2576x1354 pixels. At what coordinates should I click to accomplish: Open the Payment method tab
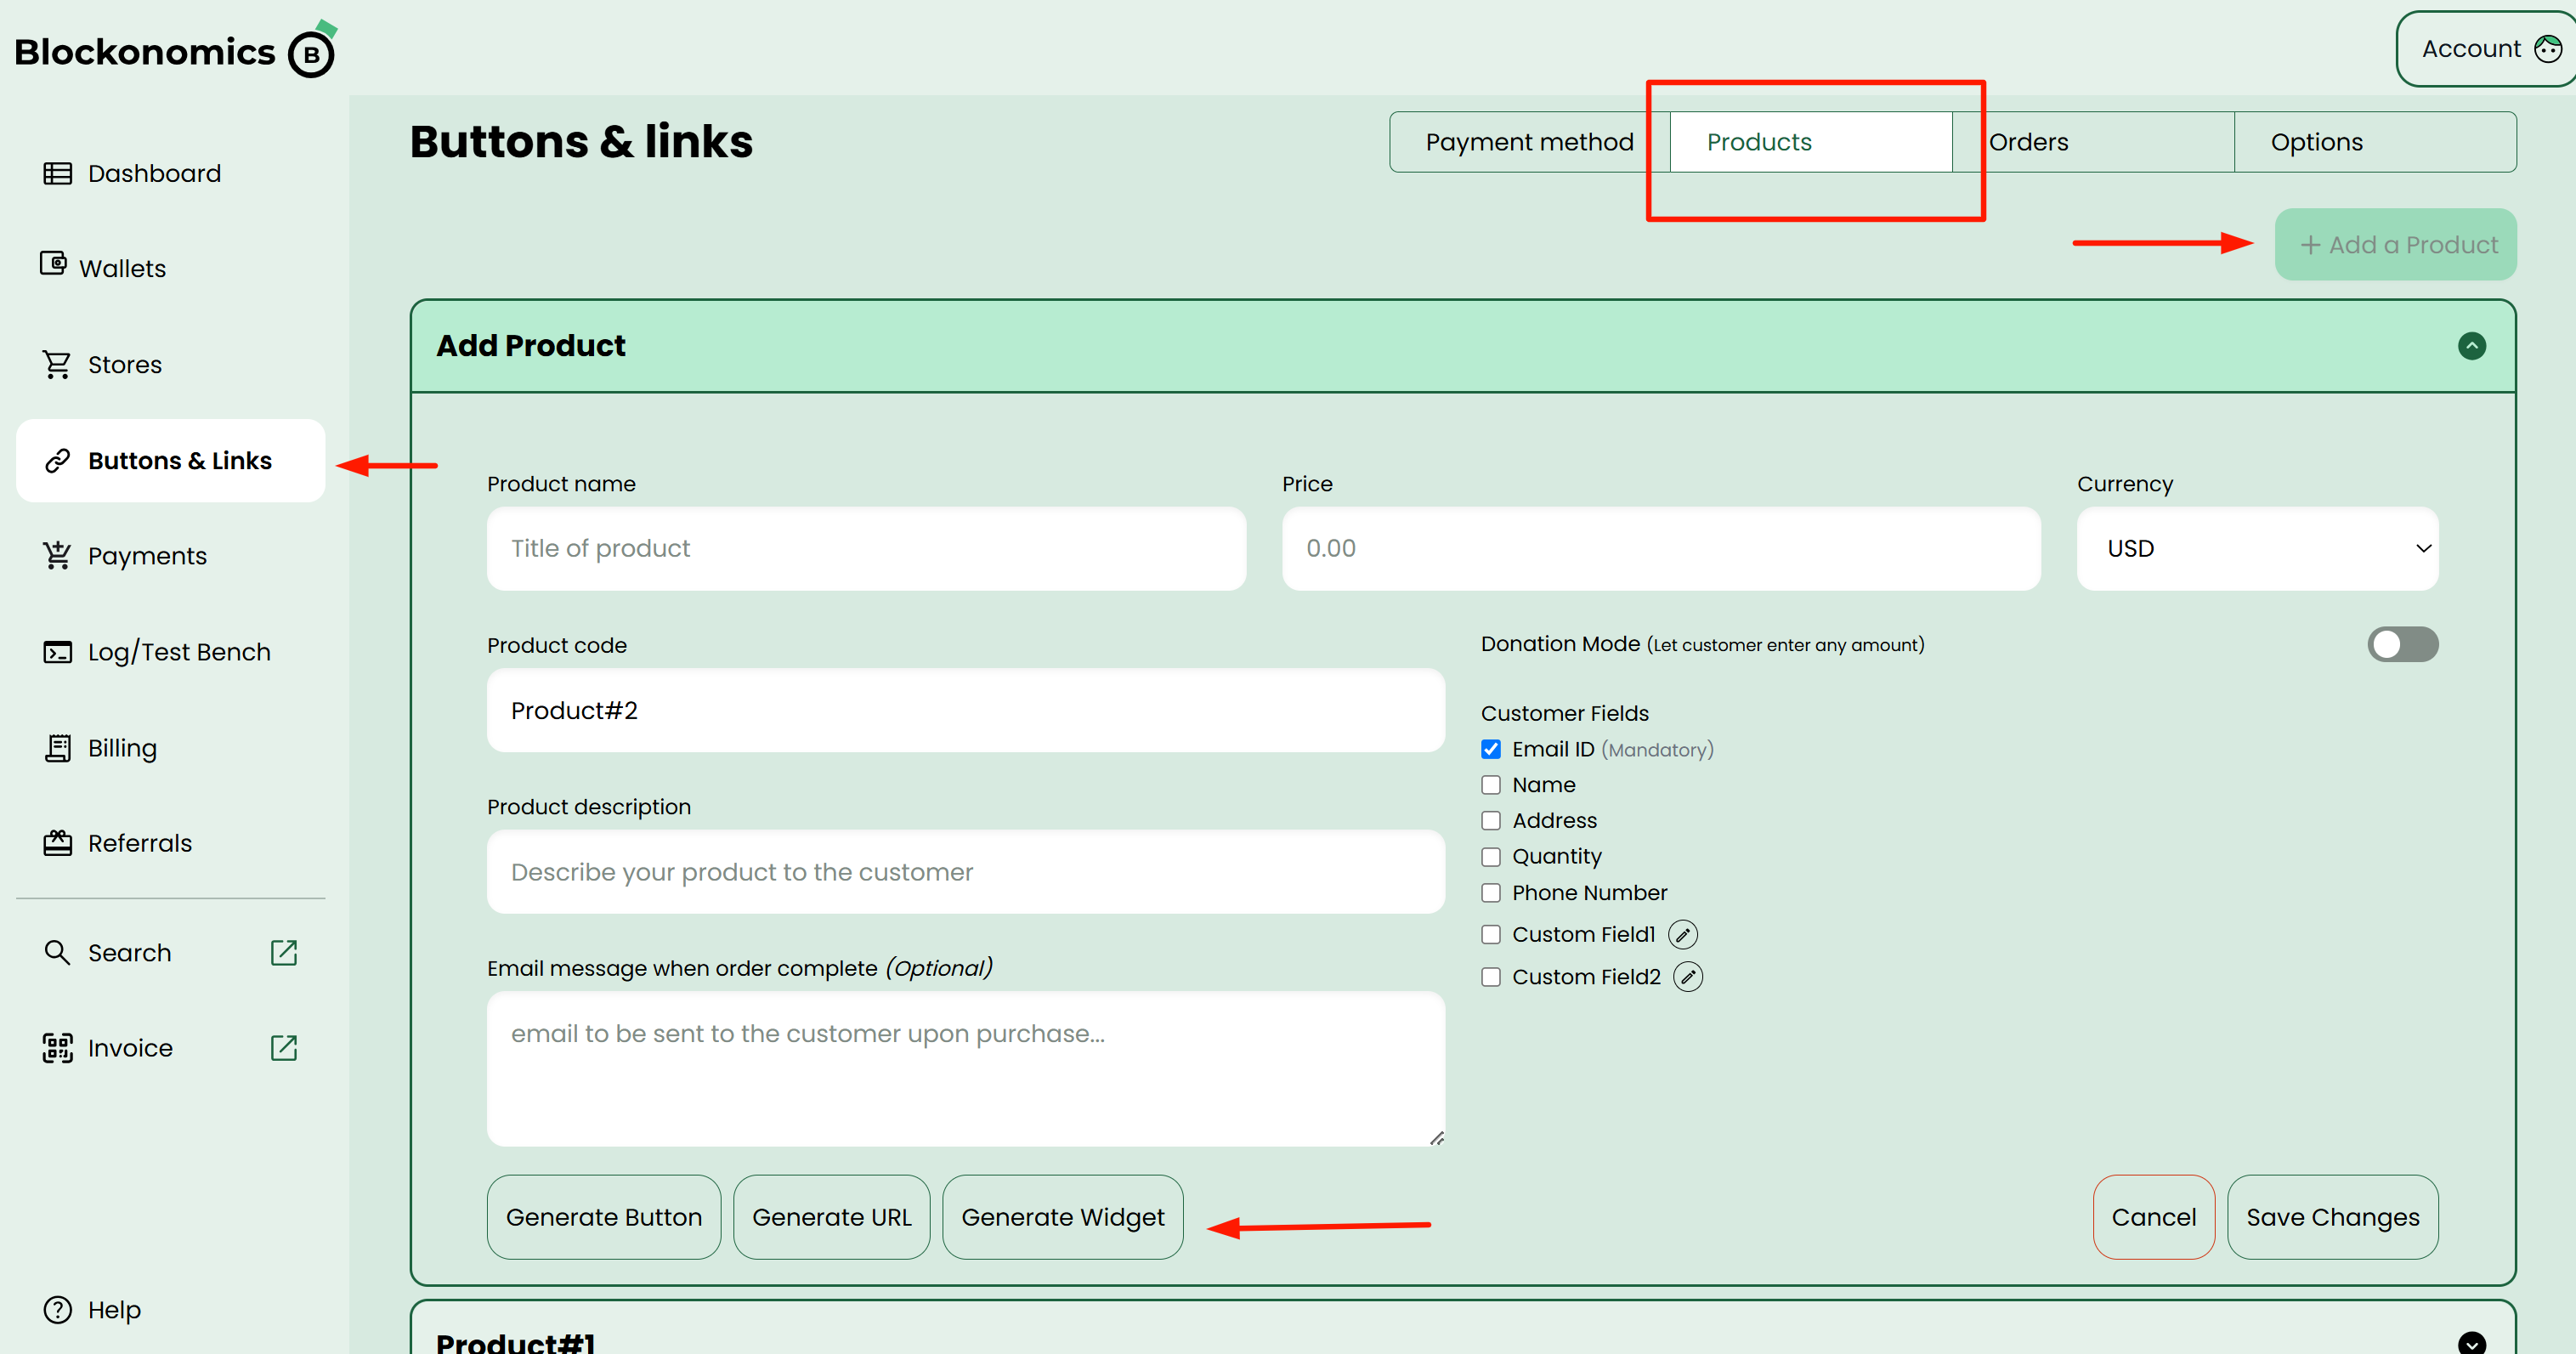(1529, 142)
